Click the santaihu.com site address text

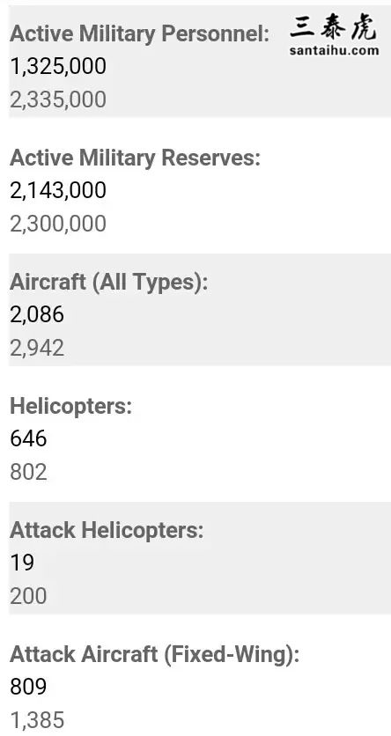tap(334, 51)
